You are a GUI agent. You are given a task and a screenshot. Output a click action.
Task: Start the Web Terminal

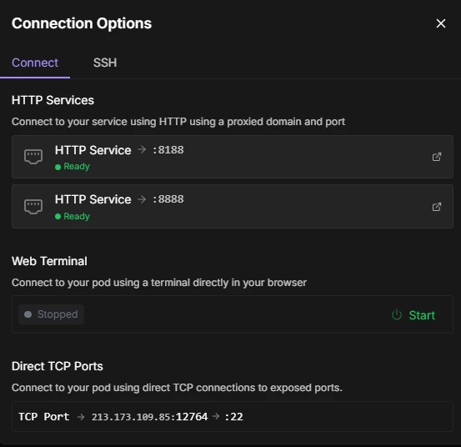click(x=413, y=315)
